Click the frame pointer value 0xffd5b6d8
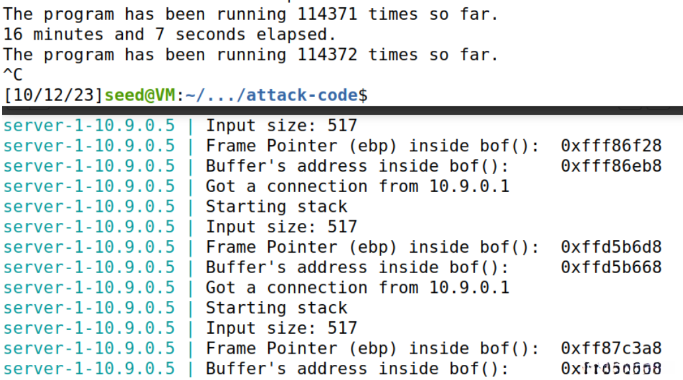 pyautogui.click(x=611, y=247)
